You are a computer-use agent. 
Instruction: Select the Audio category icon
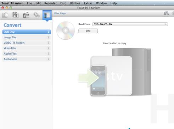pos(16,15)
